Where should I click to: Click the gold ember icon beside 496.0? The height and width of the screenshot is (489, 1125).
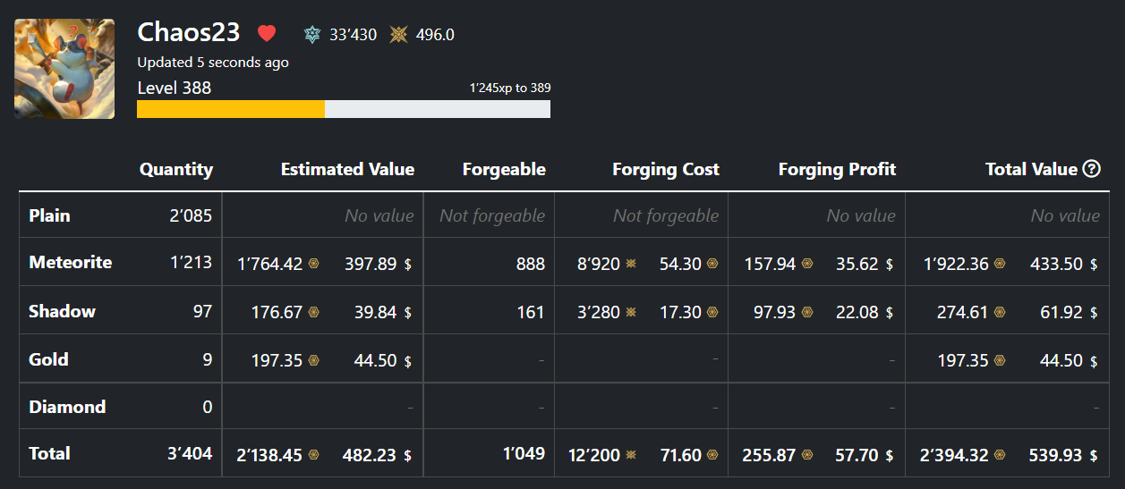pos(398,35)
